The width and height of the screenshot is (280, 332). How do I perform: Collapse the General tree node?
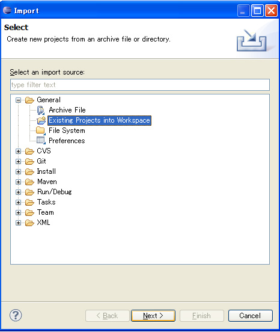(x=19, y=100)
